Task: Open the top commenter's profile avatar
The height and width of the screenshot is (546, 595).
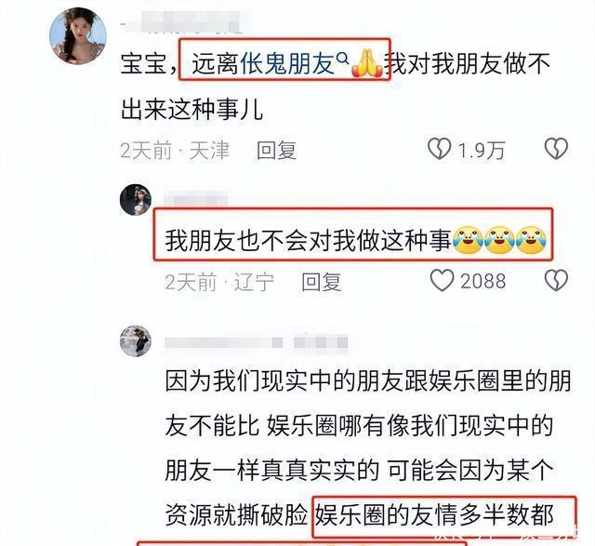Action: pyautogui.click(x=78, y=36)
